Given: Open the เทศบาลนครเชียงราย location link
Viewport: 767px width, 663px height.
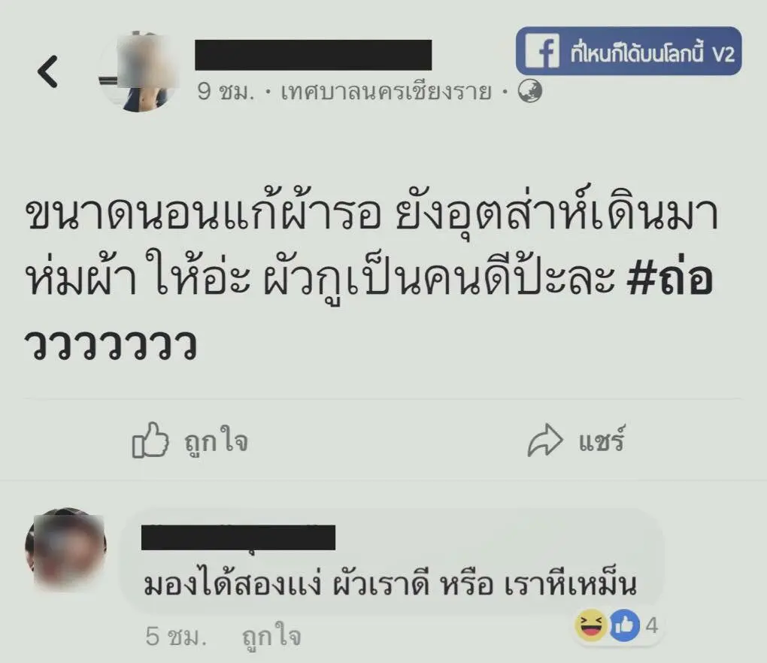Looking at the screenshot, I should click(386, 92).
